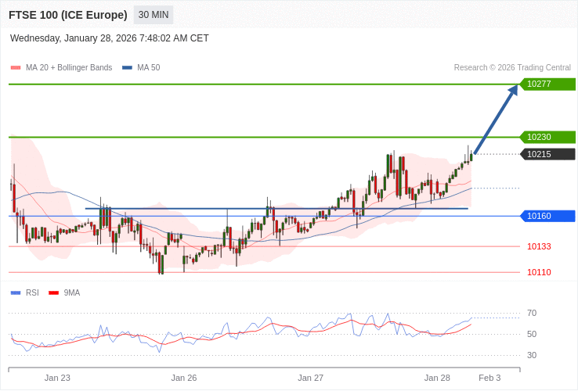The image size is (578, 391).
Task: Click the Jan 27 date axis label
Action: (310, 378)
